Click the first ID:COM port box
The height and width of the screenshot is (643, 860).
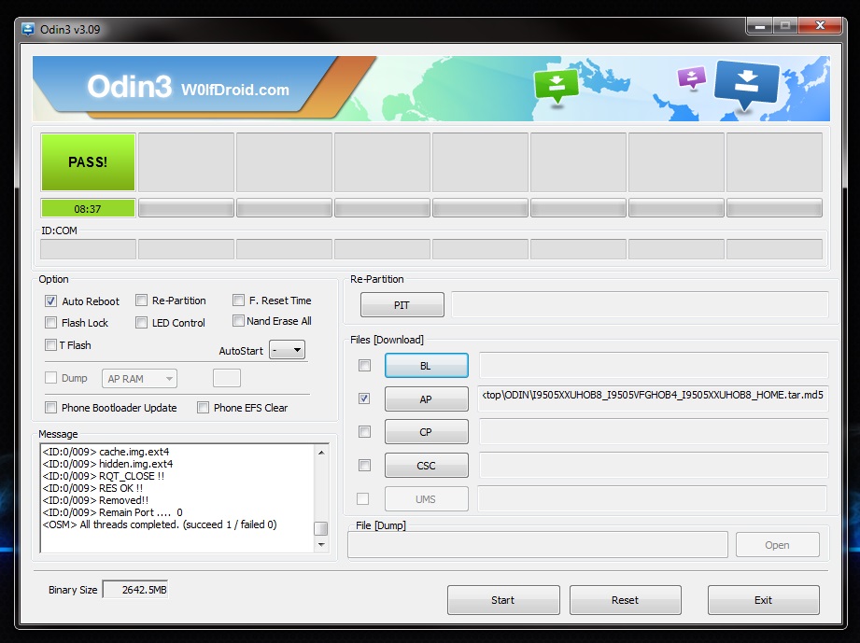89,249
